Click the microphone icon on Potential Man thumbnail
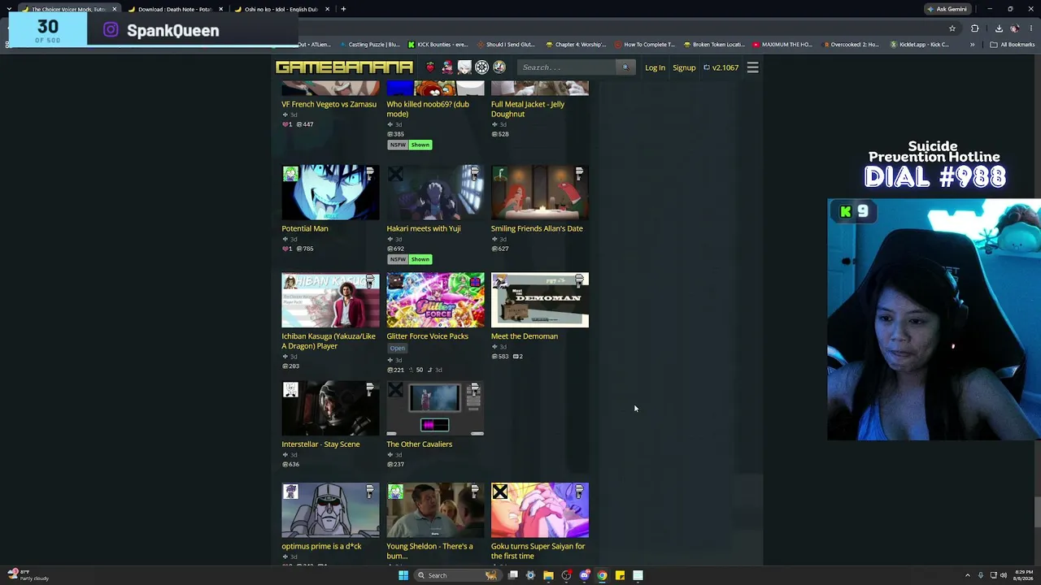The width and height of the screenshot is (1041, 585). [370, 173]
